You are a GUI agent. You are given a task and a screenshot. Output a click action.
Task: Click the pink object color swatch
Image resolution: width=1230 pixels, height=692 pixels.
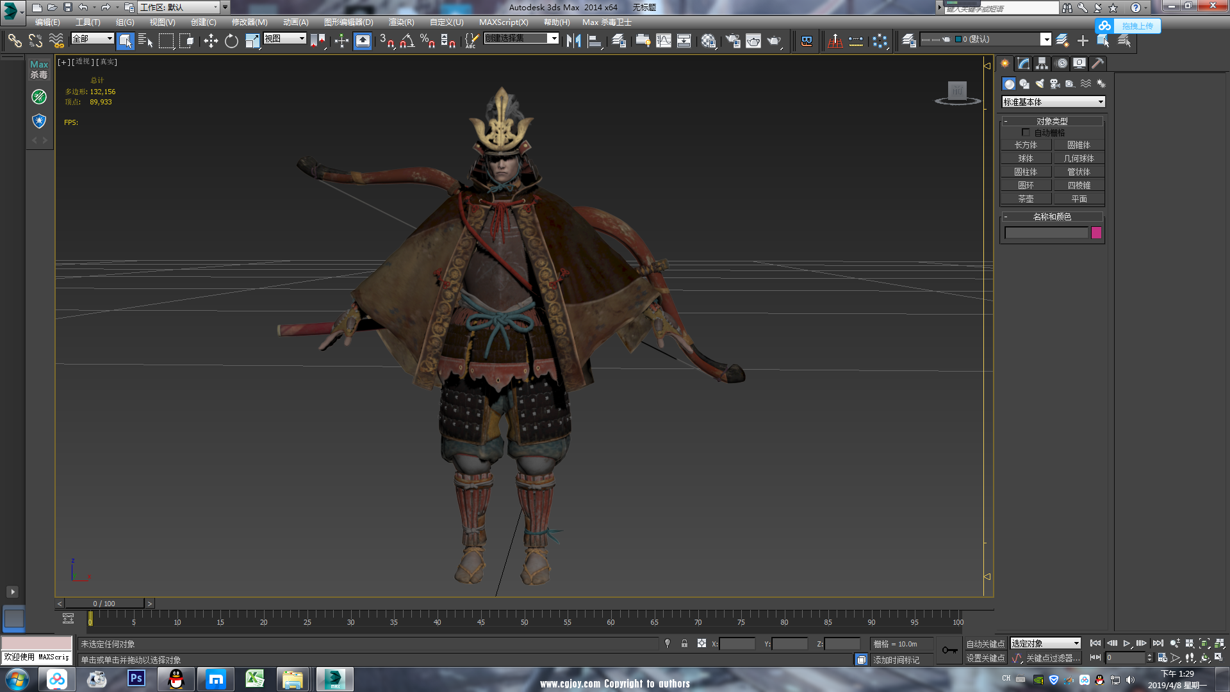pos(1096,233)
